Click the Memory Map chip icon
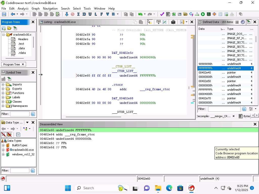The width and height of the screenshot is (259, 194). pyautogui.click(x=209, y=14)
